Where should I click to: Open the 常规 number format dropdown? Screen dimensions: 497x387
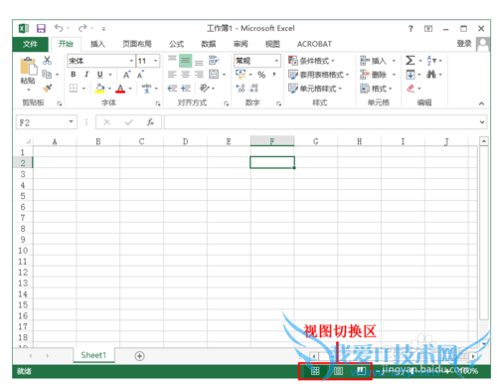(x=276, y=61)
